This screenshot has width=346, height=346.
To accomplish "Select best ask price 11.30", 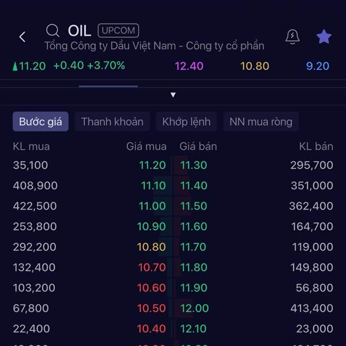I will pos(193,166).
